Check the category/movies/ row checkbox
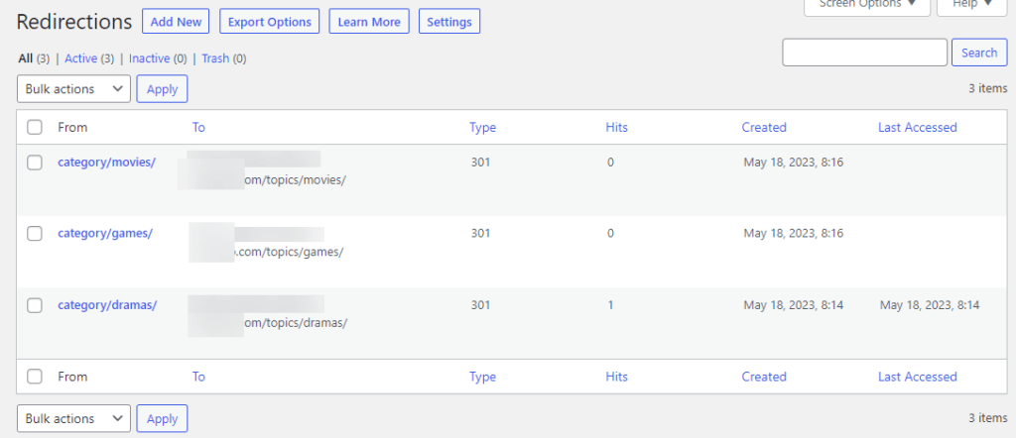 click(x=35, y=163)
